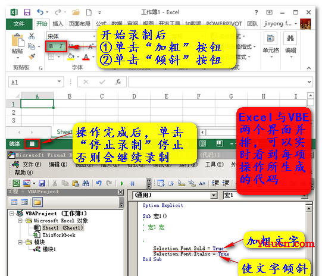Switch to page layout view in status bar
322x276 pixels.
[203, 143]
